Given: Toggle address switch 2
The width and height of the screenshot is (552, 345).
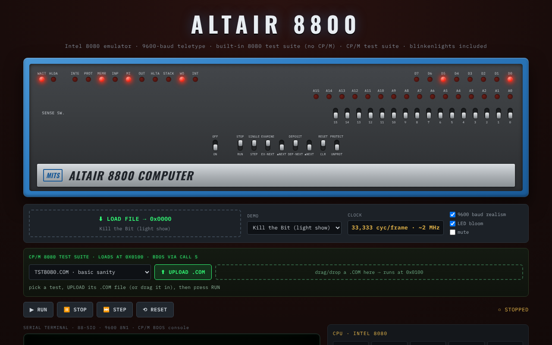Looking at the screenshot, I should (487, 113).
